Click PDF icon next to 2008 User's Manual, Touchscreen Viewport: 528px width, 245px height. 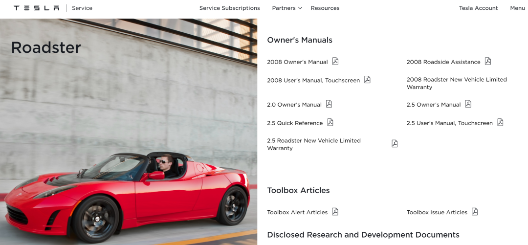367,80
